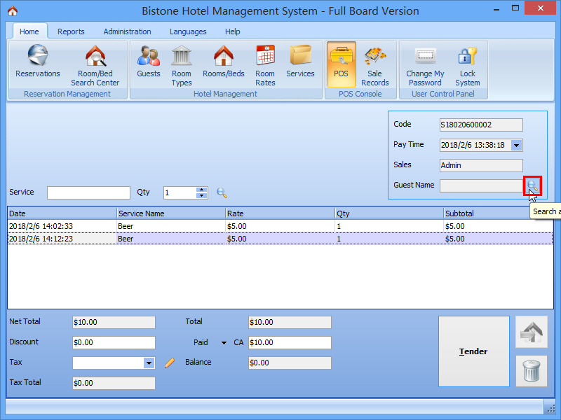
Task: Click the trash can delete button
Action: [x=532, y=371]
